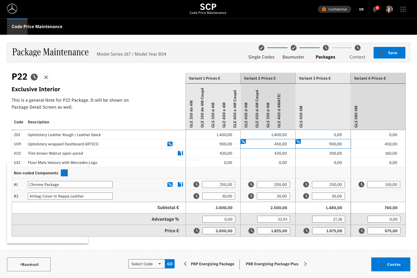Go to the Baumuster step
Image resolution: width=417 pixels, height=278 pixels.
(x=293, y=57)
